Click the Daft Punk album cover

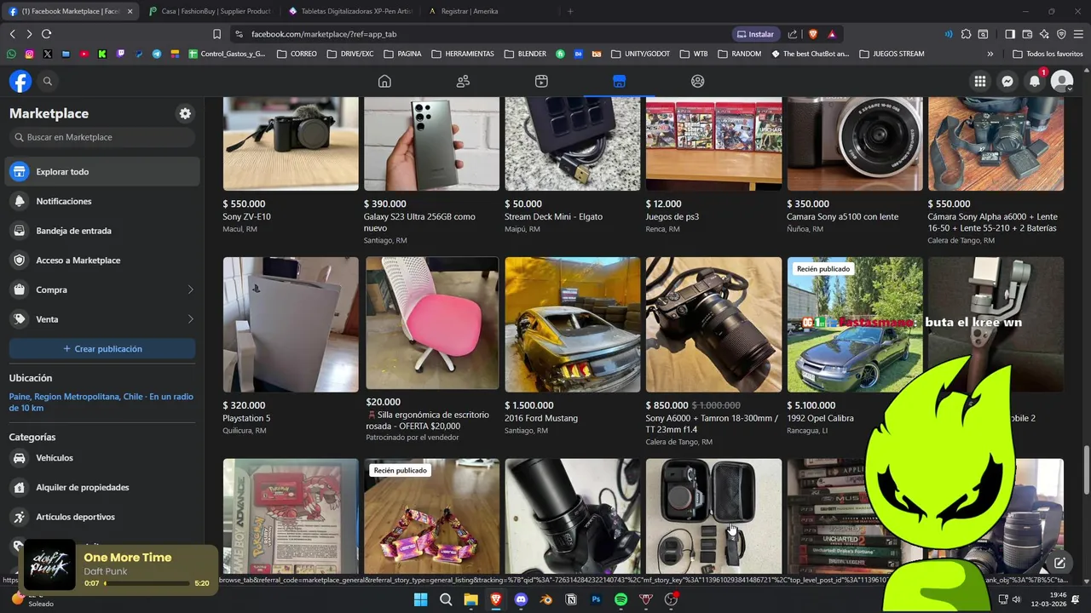coord(49,564)
